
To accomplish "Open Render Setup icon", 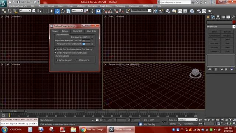I will (198, 11).
